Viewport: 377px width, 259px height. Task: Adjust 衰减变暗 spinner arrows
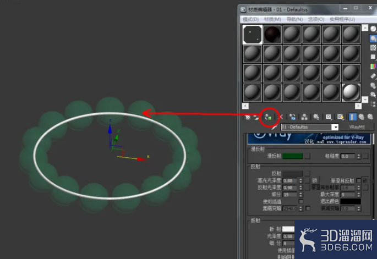(358, 208)
